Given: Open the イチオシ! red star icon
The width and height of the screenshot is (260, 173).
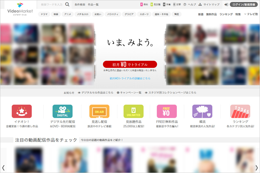Looking at the screenshot, I should point(21,111).
